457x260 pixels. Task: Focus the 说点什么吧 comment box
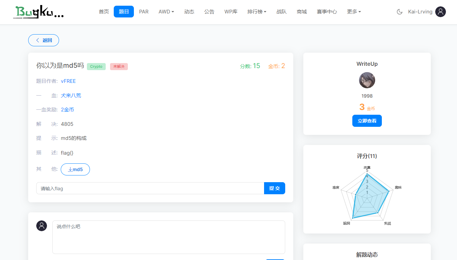point(169,237)
